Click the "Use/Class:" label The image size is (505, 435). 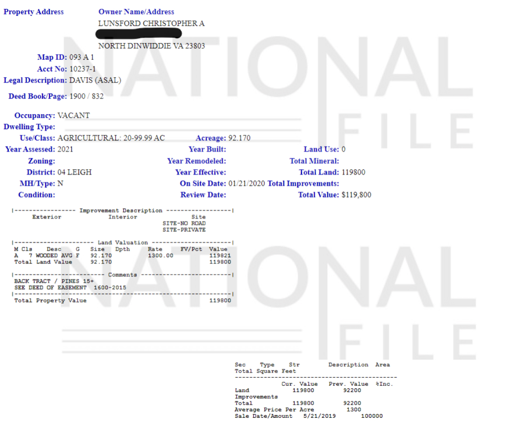coord(37,138)
